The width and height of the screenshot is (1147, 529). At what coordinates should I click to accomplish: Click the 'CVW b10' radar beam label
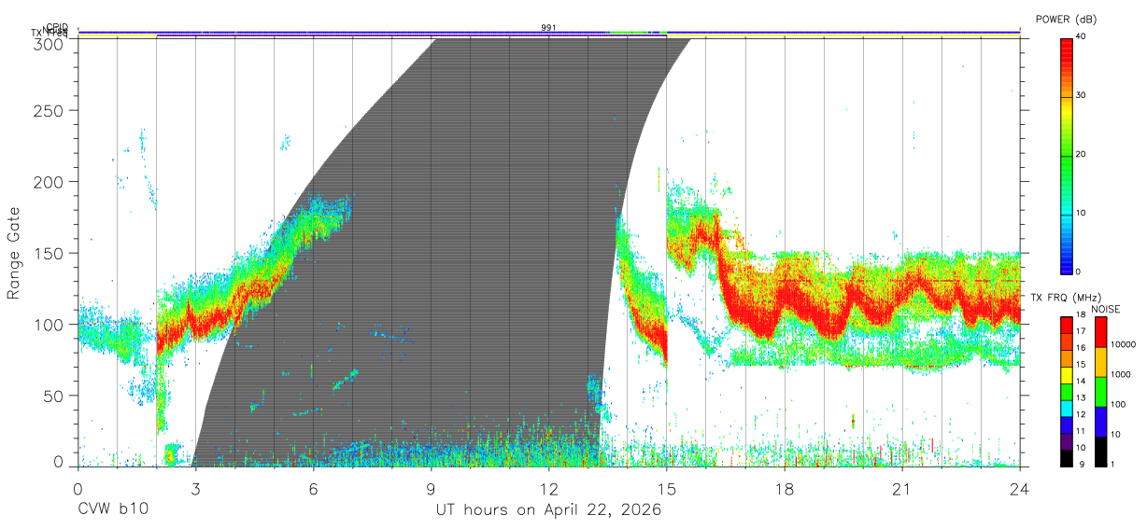[x=113, y=510]
